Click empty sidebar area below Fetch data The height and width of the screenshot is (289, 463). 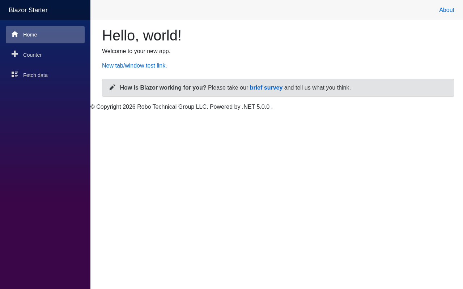45,181
